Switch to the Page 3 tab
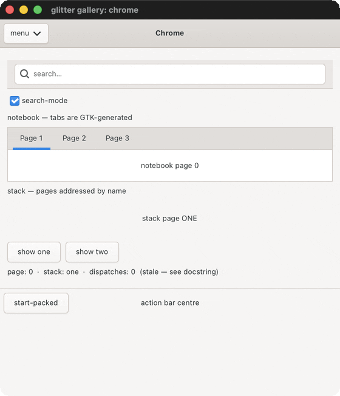The width and height of the screenshot is (340, 396). pos(117,138)
